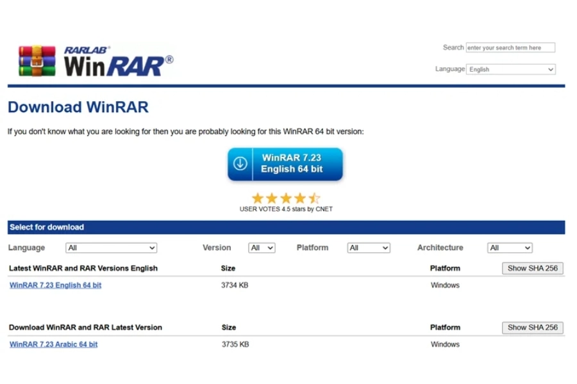Click the 'Architecture' filter label
Image resolution: width=577 pixels, height=384 pixels.
tap(440, 248)
